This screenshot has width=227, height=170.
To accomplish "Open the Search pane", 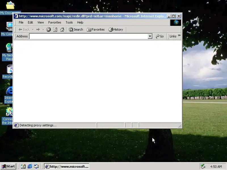I will 76,30.
